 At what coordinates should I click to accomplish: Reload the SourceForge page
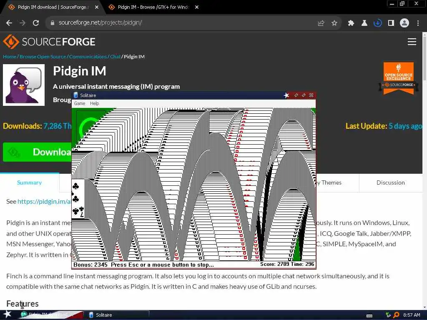pyautogui.click(x=36, y=23)
